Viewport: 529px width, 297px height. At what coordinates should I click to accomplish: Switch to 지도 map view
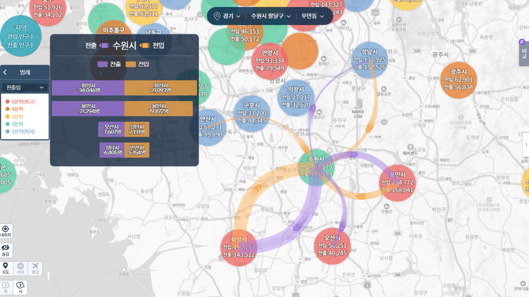click(6, 268)
